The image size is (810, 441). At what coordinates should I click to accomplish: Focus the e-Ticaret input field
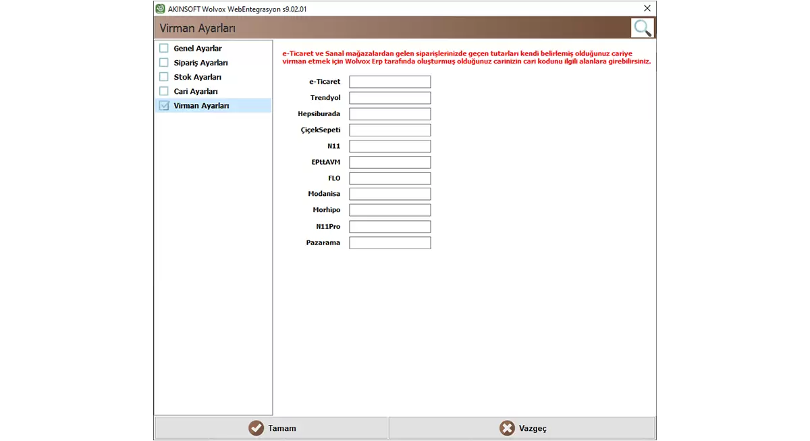pyautogui.click(x=389, y=82)
